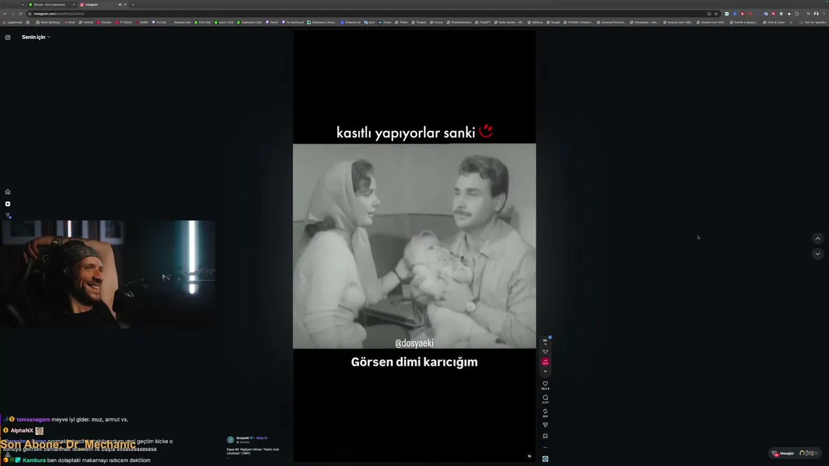Open dosyaeki's profile avatar

tap(230, 439)
